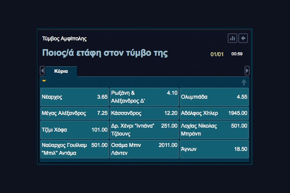
Task: Collapse market with orange triangle
Action: pyautogui.click(x=44, y=81)
